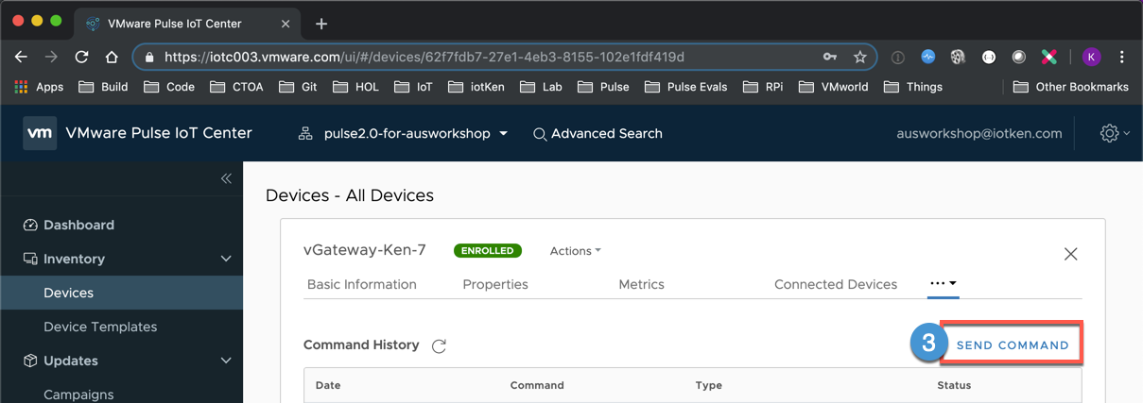Click the VMware vm logo

point(40,134)
